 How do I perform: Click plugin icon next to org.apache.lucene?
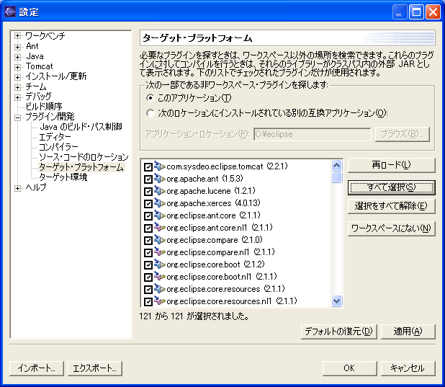(160, 191)
